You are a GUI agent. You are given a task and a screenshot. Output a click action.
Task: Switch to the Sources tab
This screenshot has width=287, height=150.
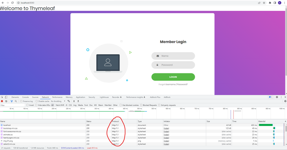[x=35, y=97]
